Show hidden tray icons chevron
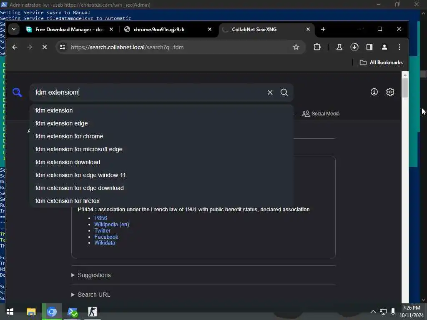427x320 pixels. [373, 312]
